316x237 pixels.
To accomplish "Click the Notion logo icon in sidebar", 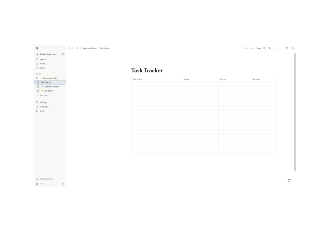I will (37, 48).
